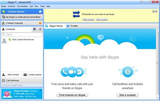The width and height of the screenshot is (160, 103).
Task: Click Allow access for BTStackServer.exe
Action: [x=88, y=19]
